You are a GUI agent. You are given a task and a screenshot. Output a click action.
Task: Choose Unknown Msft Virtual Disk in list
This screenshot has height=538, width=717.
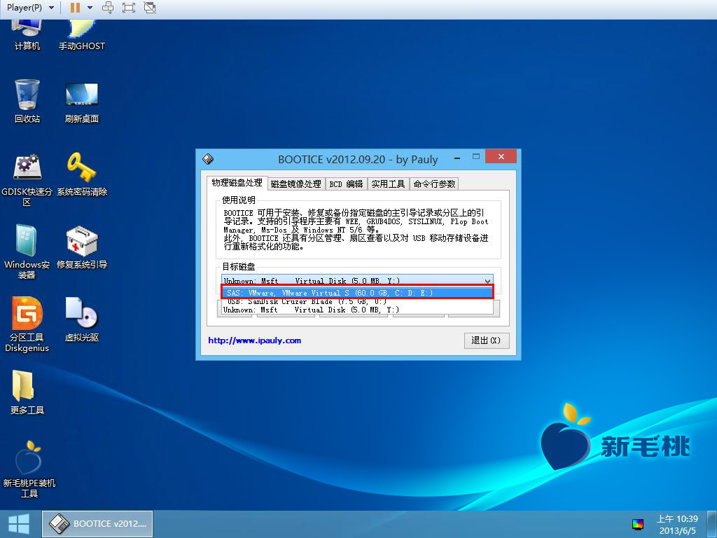point(357,310)
